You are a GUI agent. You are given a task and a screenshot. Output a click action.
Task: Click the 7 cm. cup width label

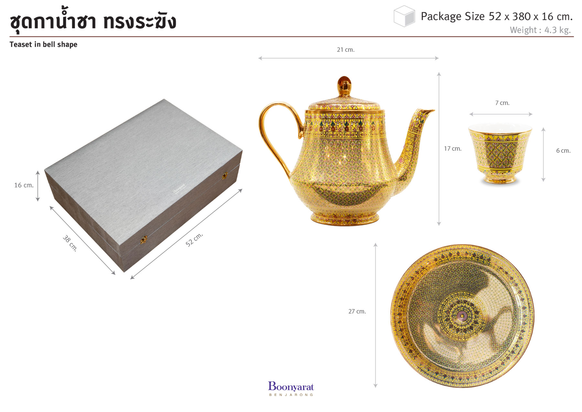(502, 103)
